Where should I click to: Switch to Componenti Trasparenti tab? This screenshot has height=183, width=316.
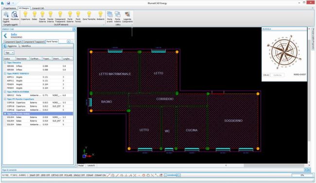coord(34,42)
